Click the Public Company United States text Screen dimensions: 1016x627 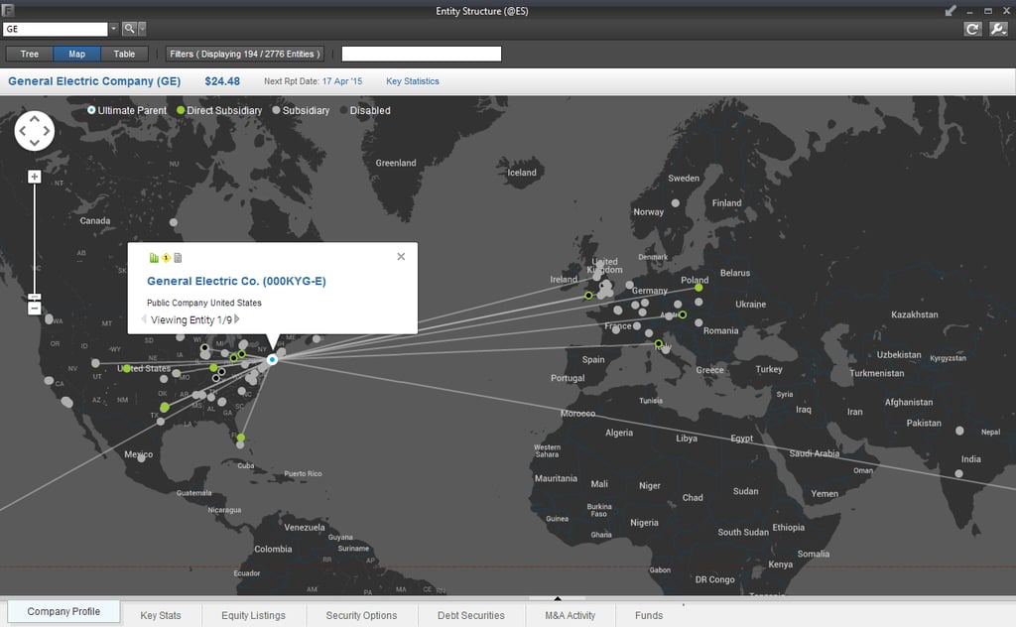tap(204, 303)
